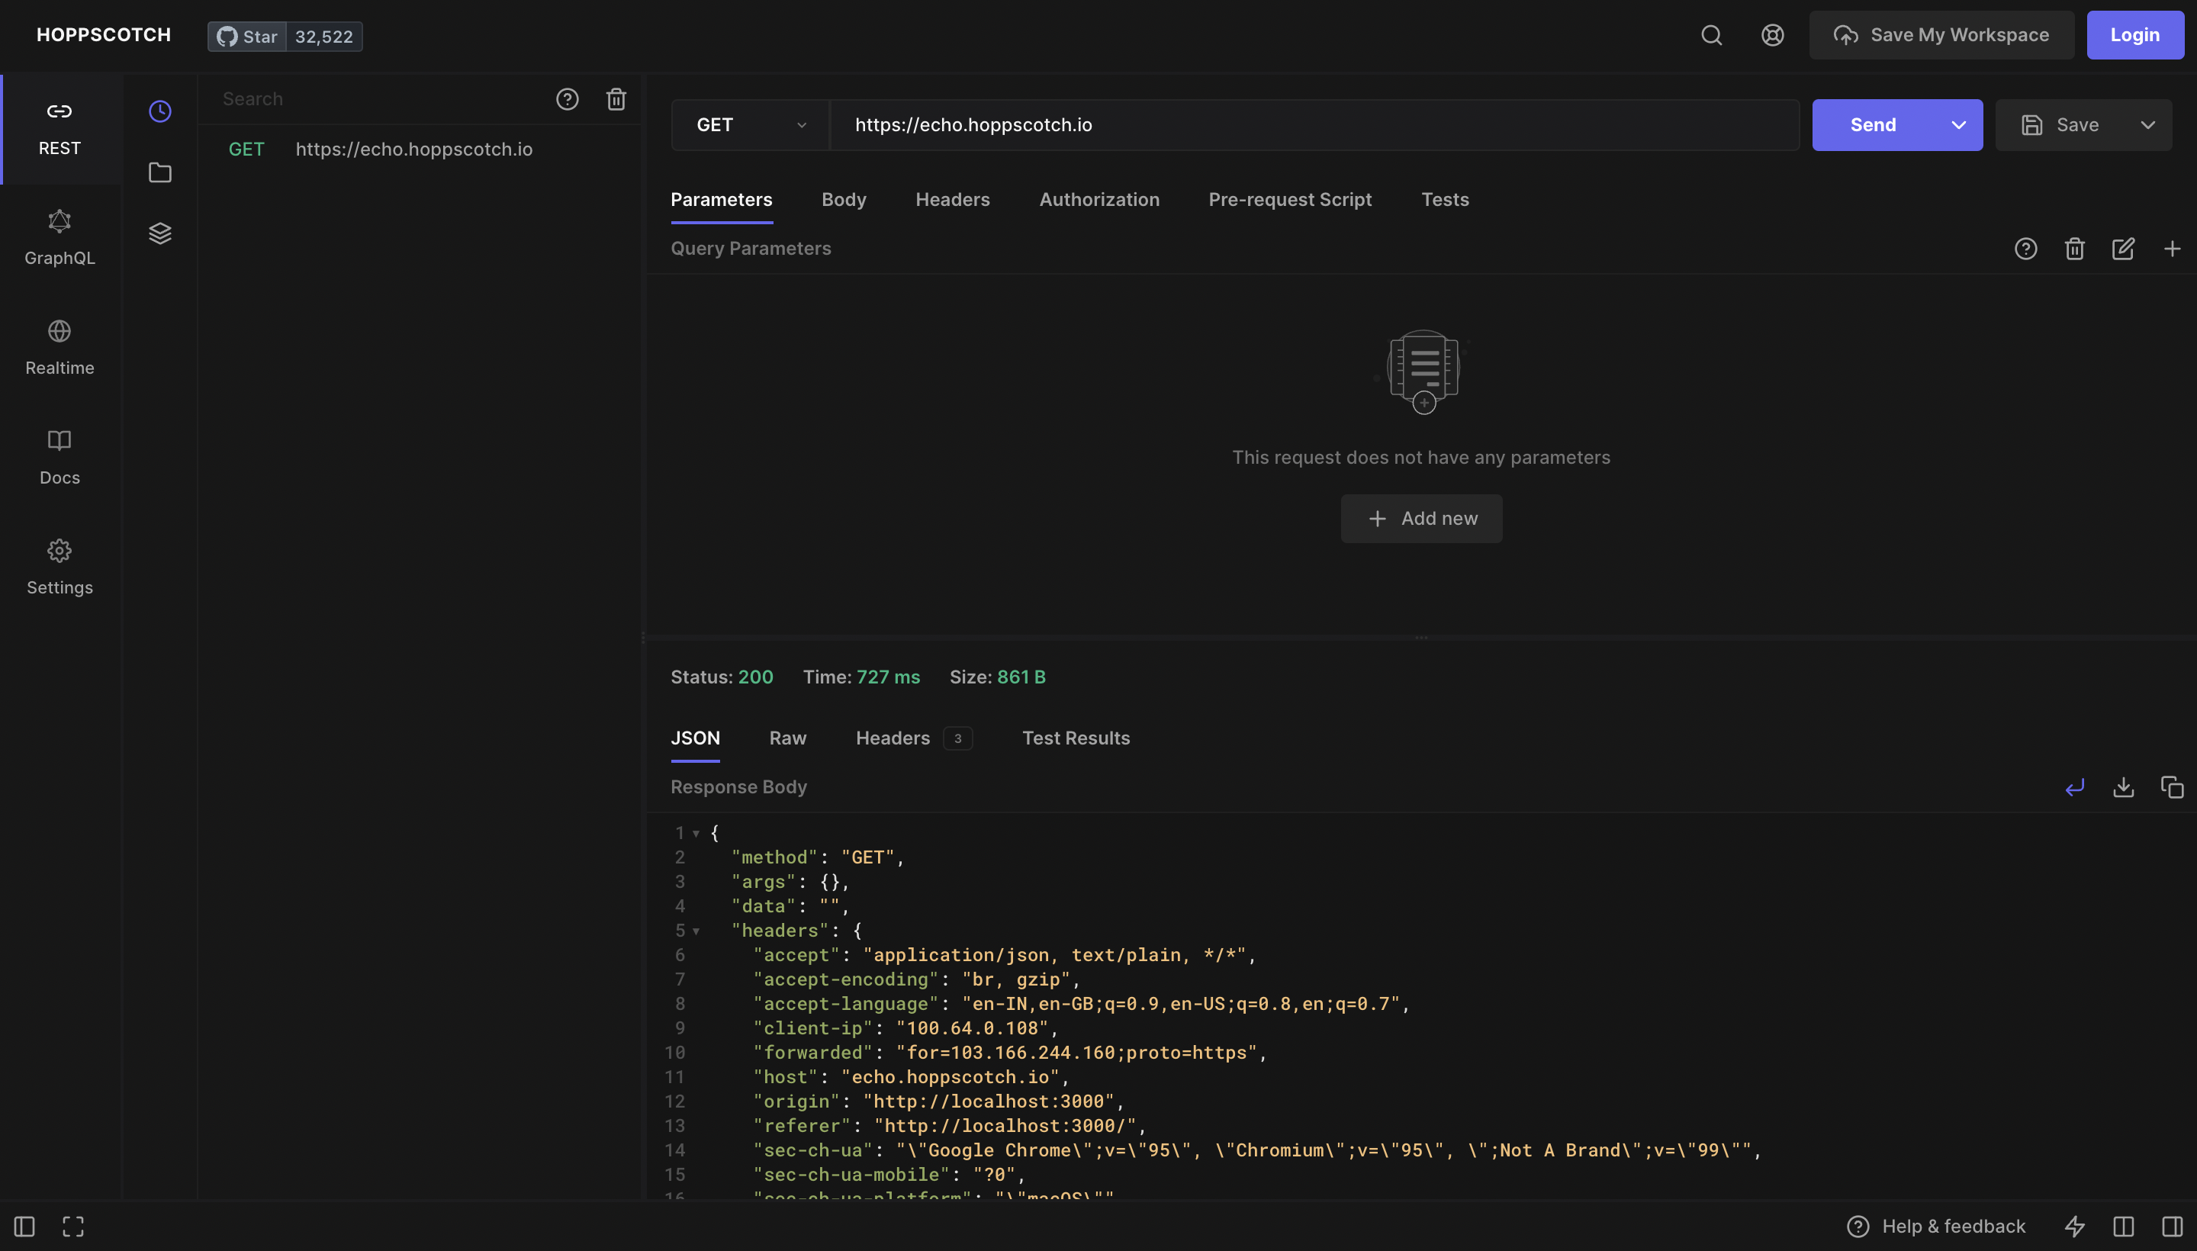The width and height of the screenshot is (2197, 1251).
Task: Collapse the headers object fold arrow
Action: tap(696, 931)
